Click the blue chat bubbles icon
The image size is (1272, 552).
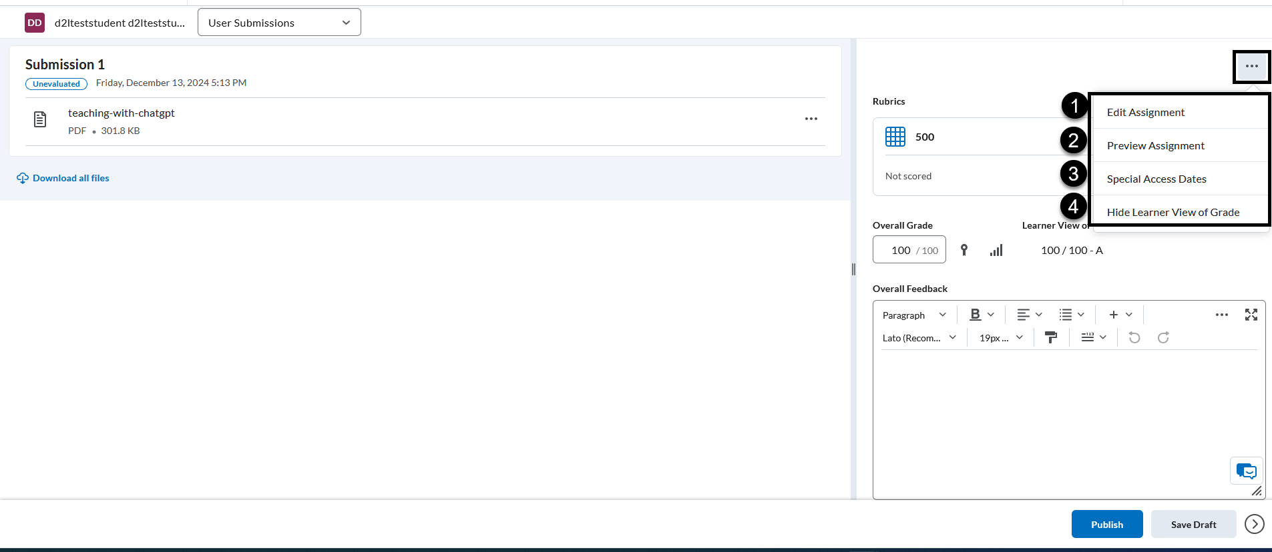click(1246, 471)
